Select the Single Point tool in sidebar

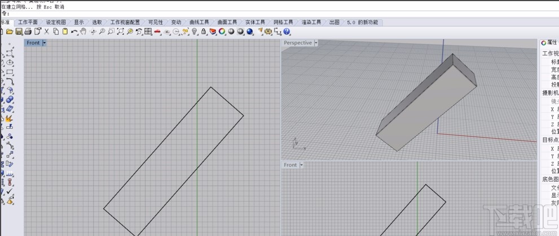[10, 45]
